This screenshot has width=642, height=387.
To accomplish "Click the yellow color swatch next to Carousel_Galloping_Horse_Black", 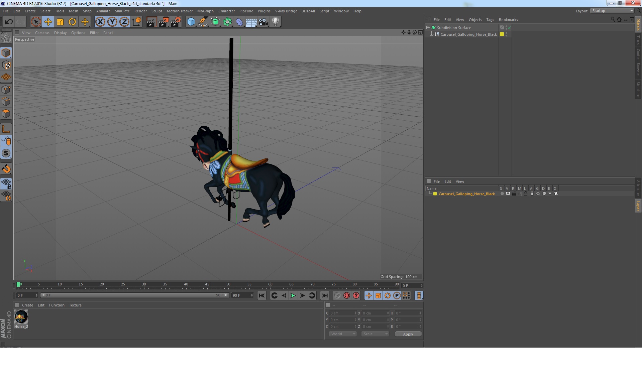I will pos(502,34).
